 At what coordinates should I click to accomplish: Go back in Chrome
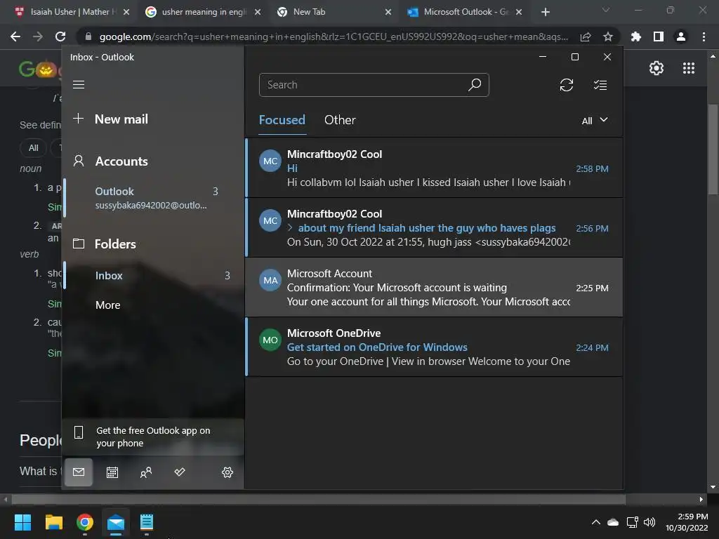tap(15, 36)
